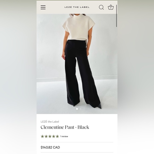Click the $140.82 CAD price
154x154 pixels.
coord(50,147)
